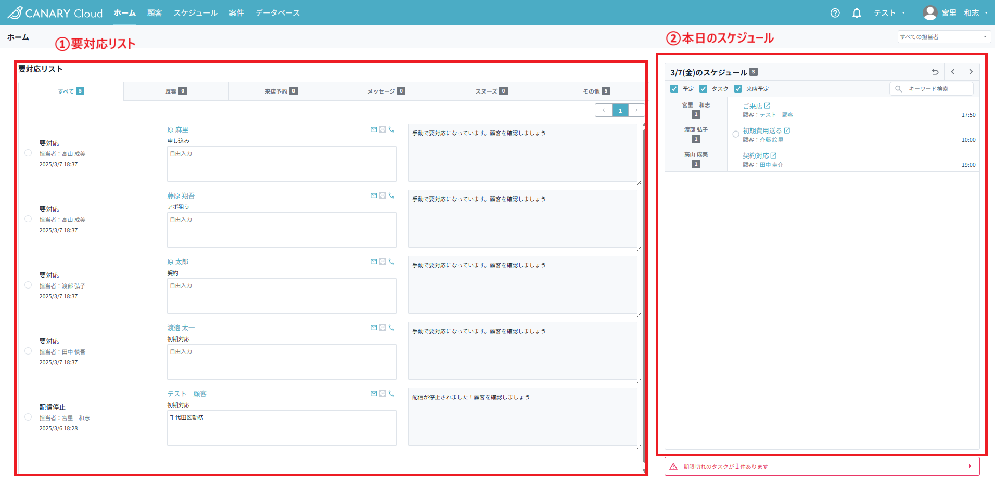Toggle the タスク checkbox
This screenshot has height=485, width=995.
pos(703,89)
